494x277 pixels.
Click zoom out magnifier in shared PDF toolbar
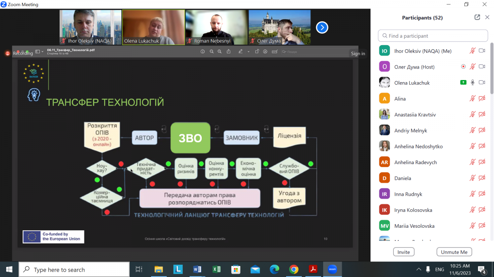point(212,52)
